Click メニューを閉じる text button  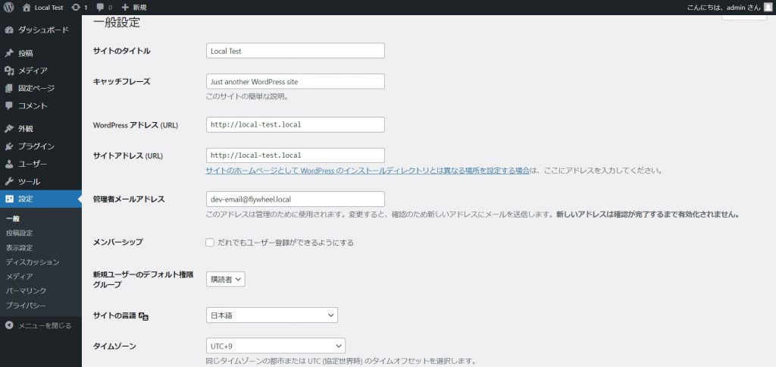pyautogui.click(x=45, y=325)
